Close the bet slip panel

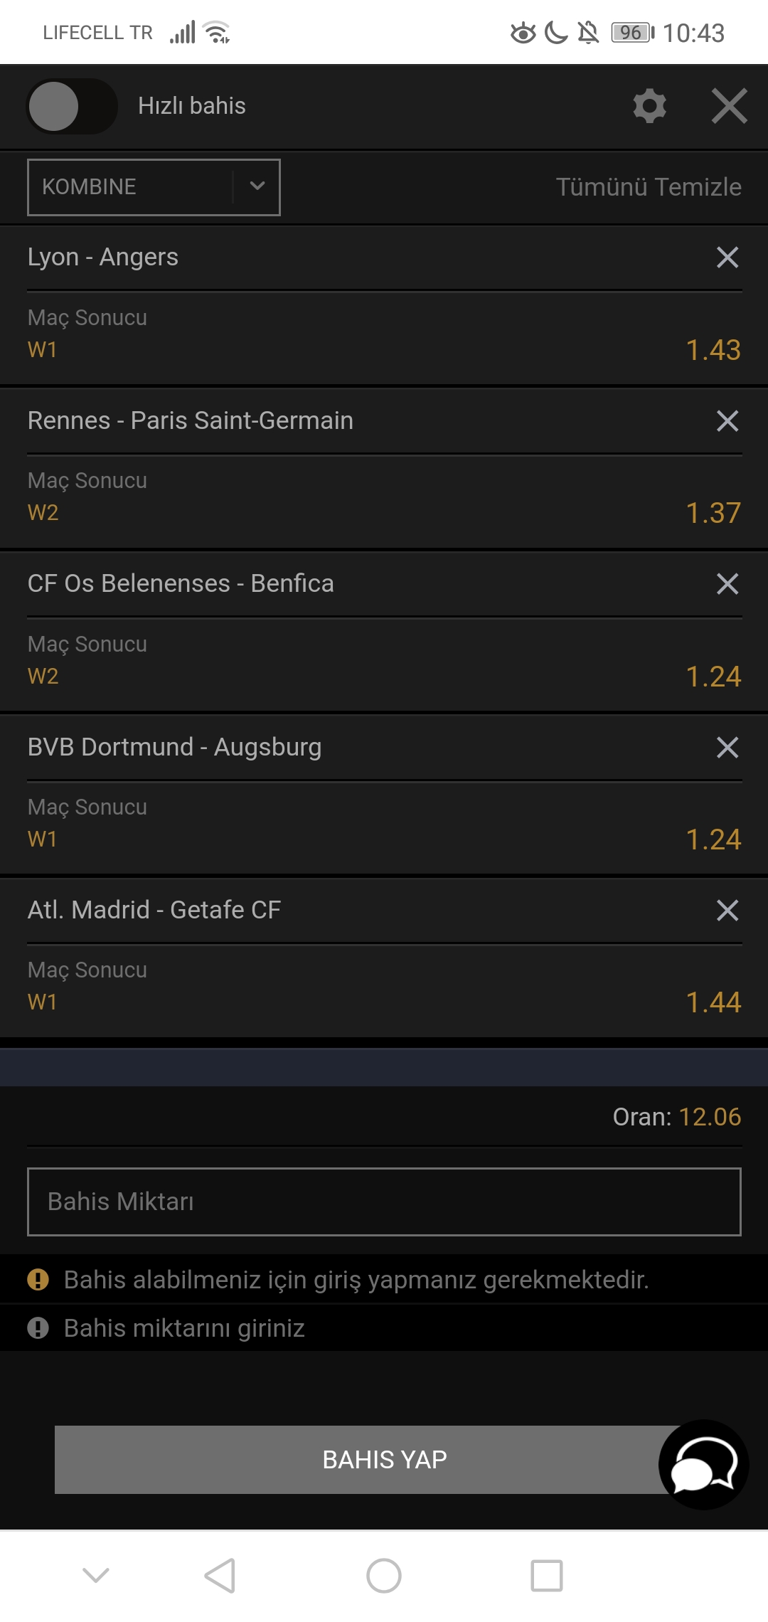tap(730, 106)
